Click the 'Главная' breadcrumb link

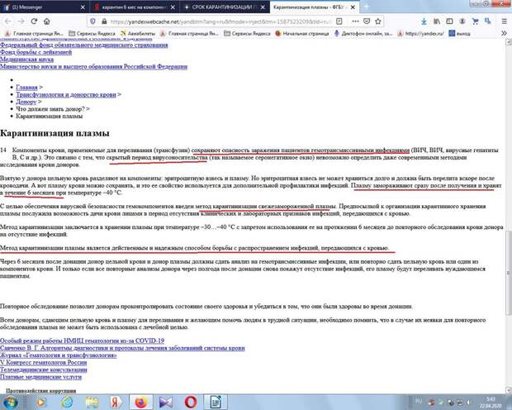[26, 88]
